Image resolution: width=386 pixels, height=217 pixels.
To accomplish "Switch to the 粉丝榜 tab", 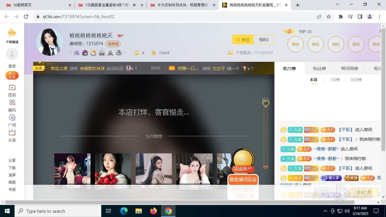I will [319, 68].
